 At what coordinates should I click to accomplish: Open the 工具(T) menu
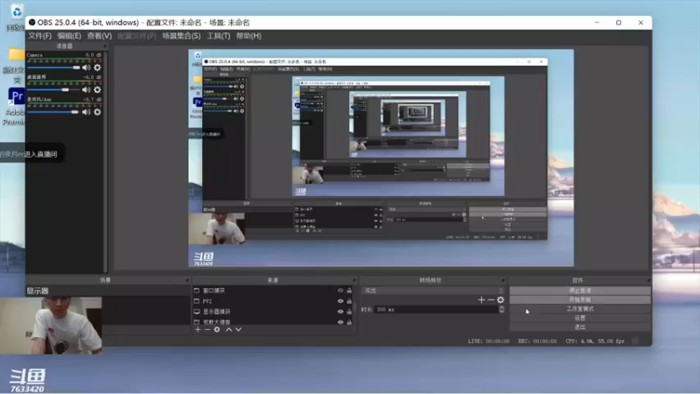coord(218,36)
